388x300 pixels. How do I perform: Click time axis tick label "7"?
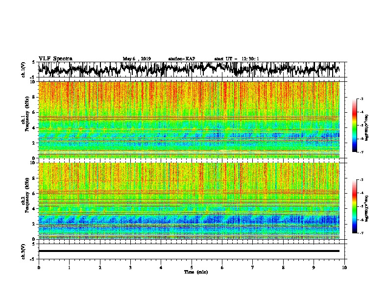pos(253,268)
